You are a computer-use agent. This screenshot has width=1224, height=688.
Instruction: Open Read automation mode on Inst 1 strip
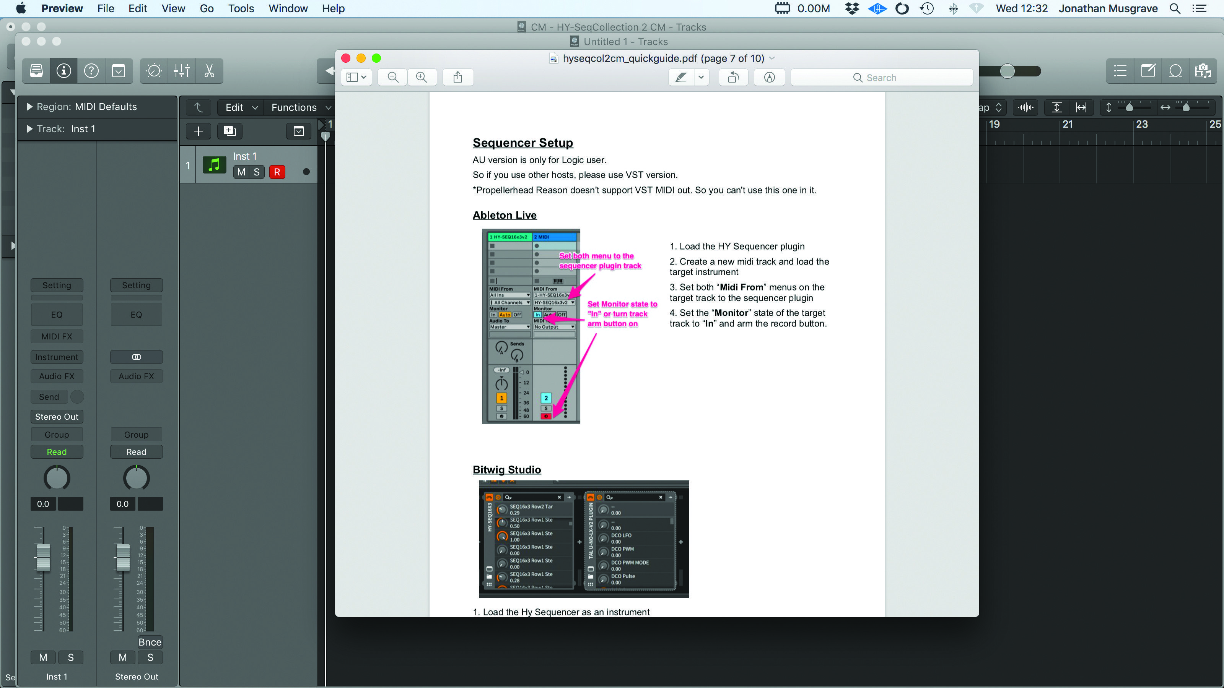57,452
